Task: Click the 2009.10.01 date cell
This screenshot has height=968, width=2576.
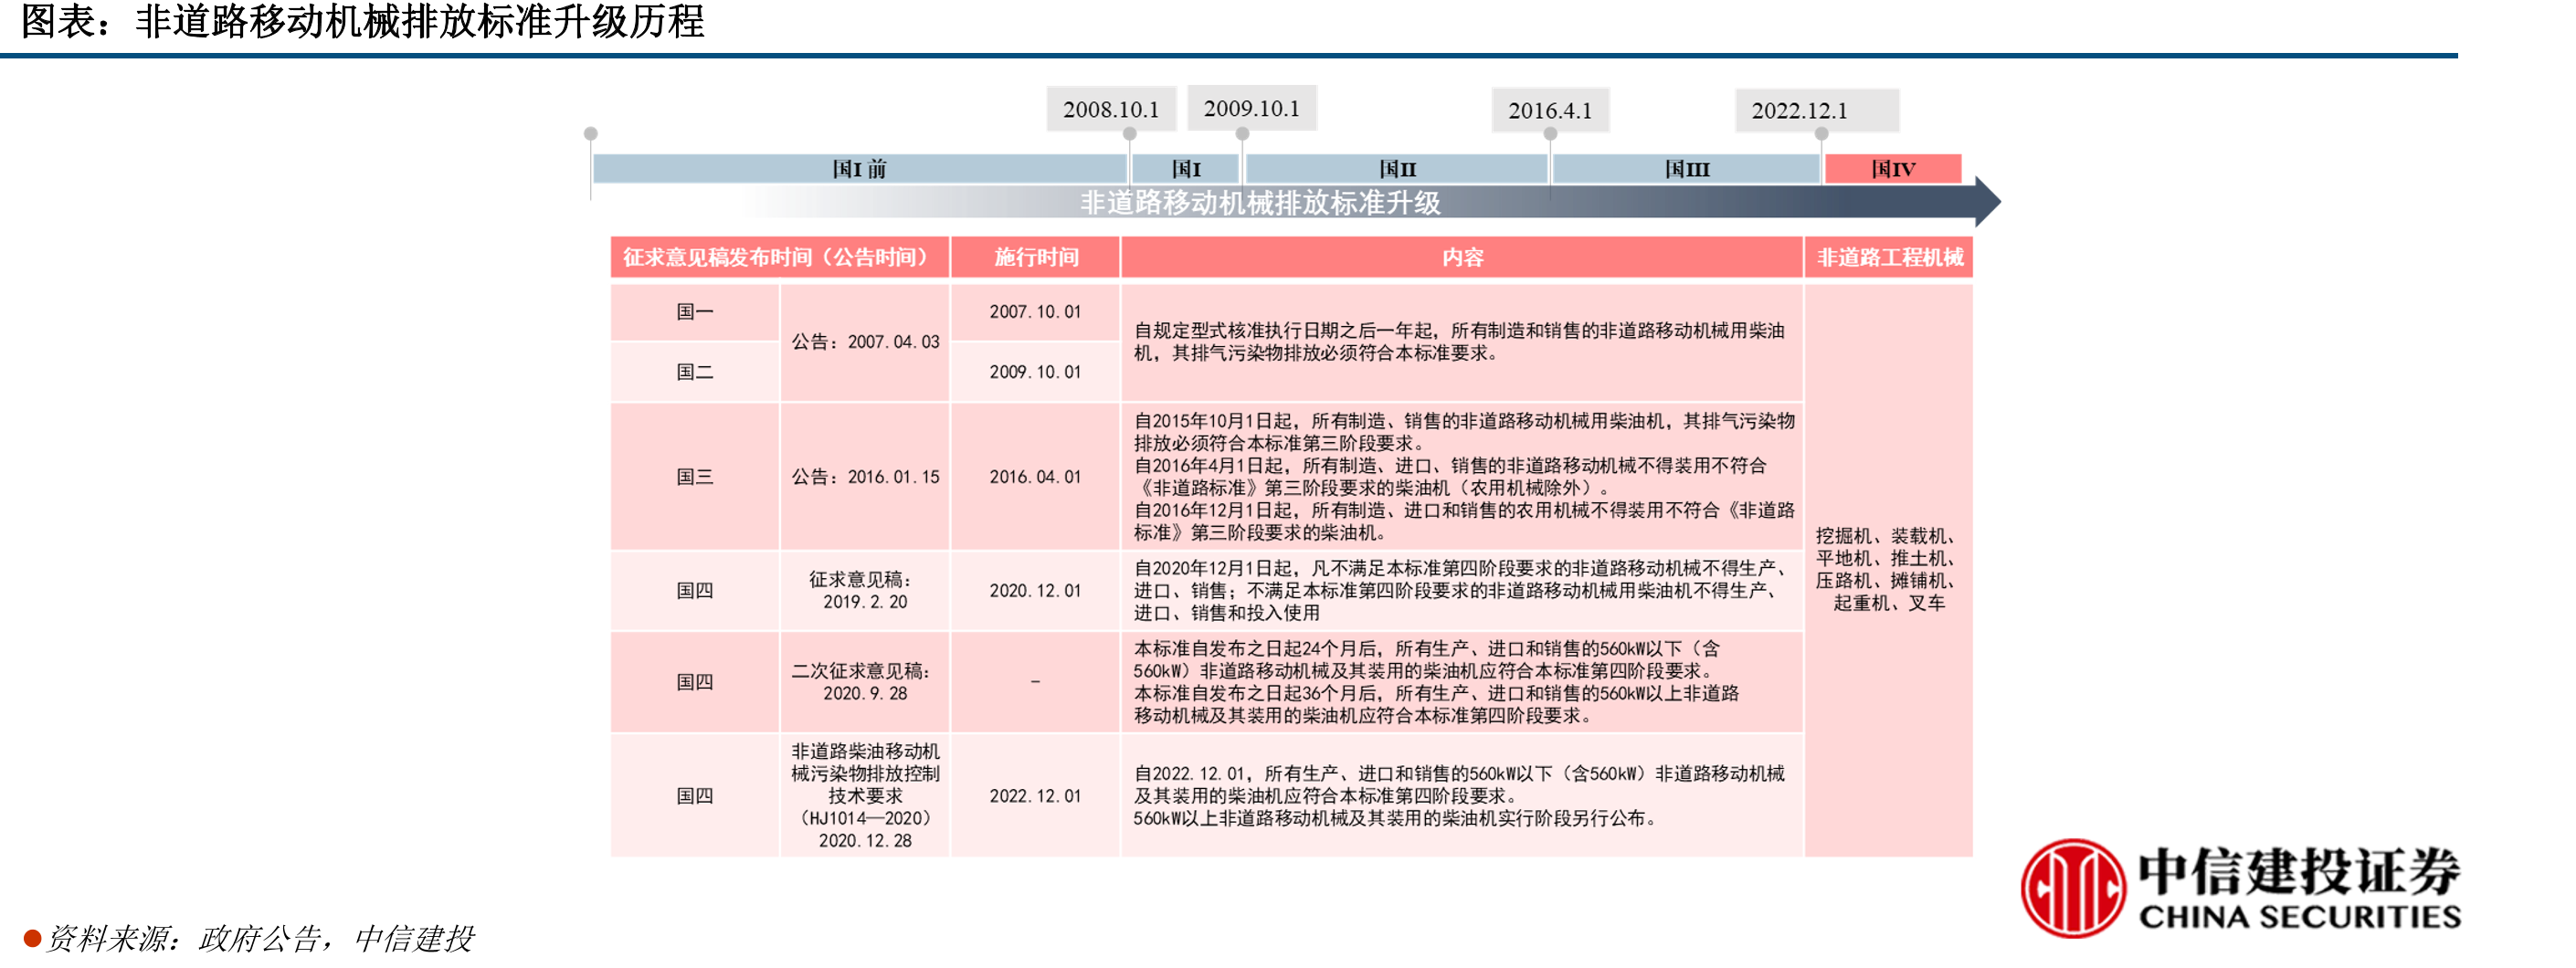Action: tap(1035, 372)
